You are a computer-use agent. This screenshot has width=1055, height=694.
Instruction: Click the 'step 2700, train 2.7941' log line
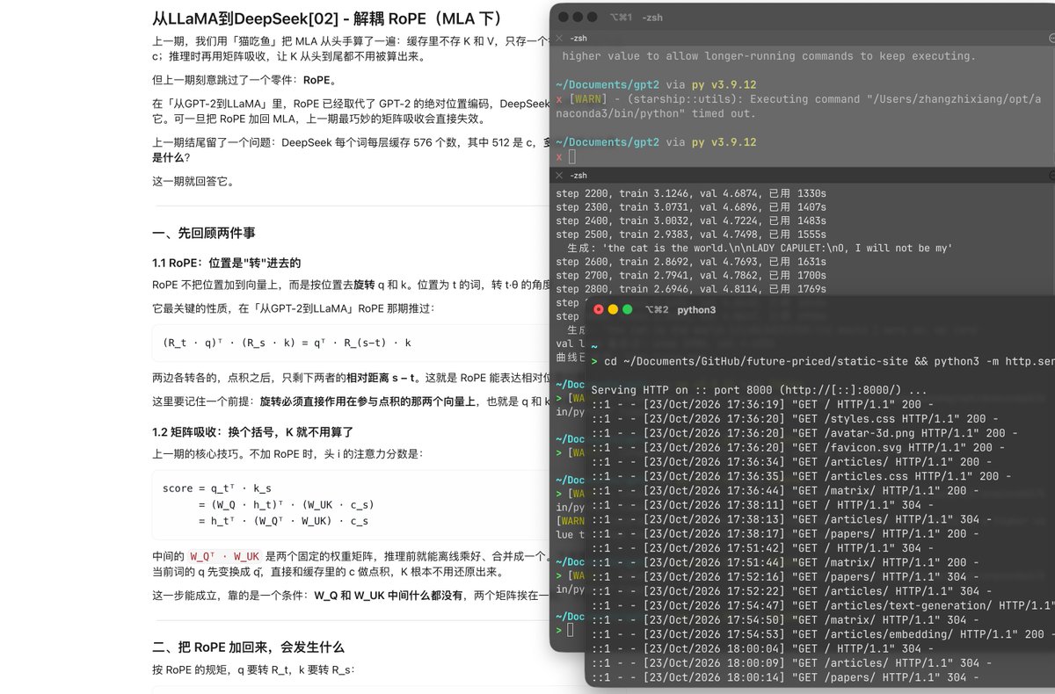pyautogui.click(x=691, y=276)
